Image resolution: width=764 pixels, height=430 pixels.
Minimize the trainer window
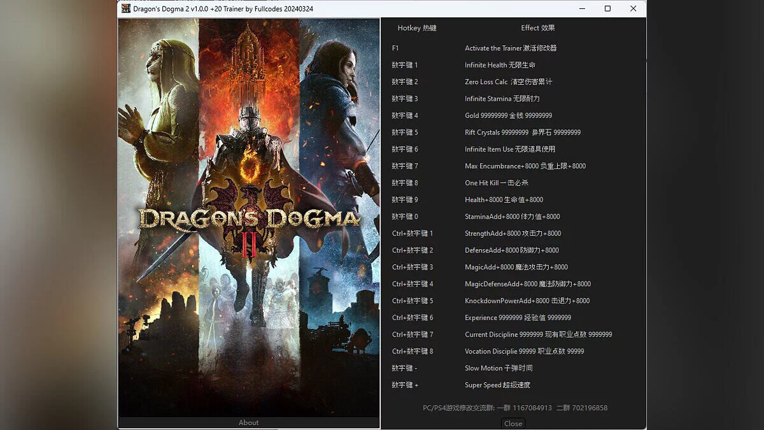(582, 8)
